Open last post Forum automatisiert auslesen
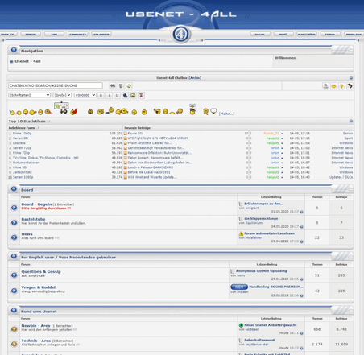 pos(269,233)
